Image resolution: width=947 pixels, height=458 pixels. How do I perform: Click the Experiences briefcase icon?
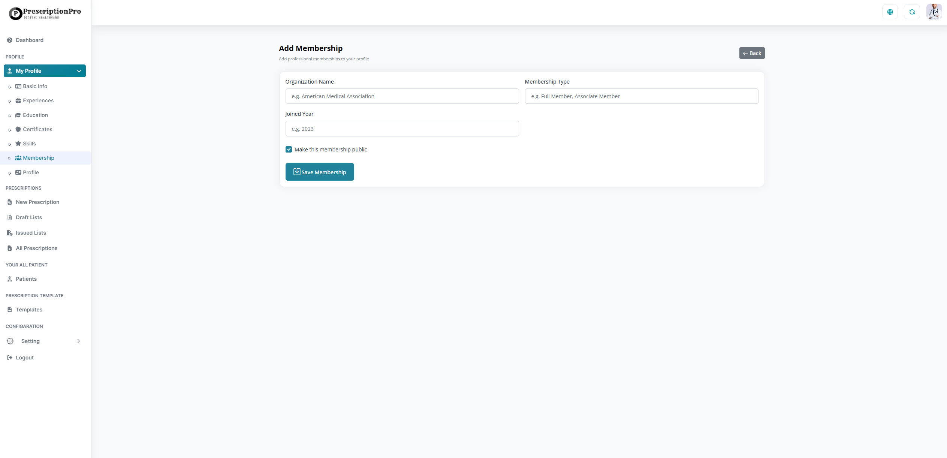18,100
